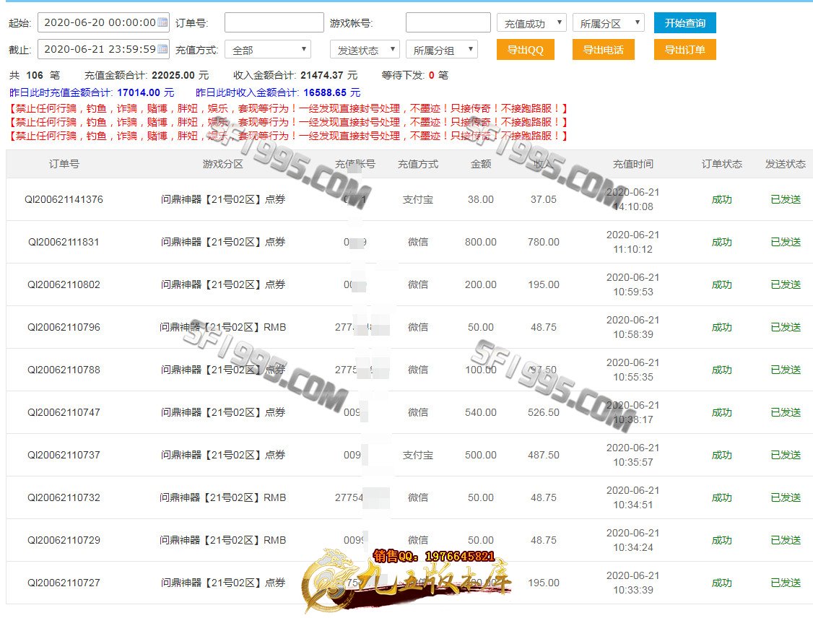Click the start date field 2020-06-20
This screenshot has height=618, width=813.
coord(97,22)
